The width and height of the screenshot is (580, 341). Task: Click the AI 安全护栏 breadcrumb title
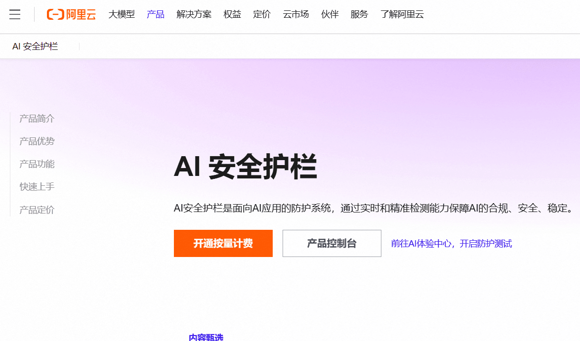[35, 46]
